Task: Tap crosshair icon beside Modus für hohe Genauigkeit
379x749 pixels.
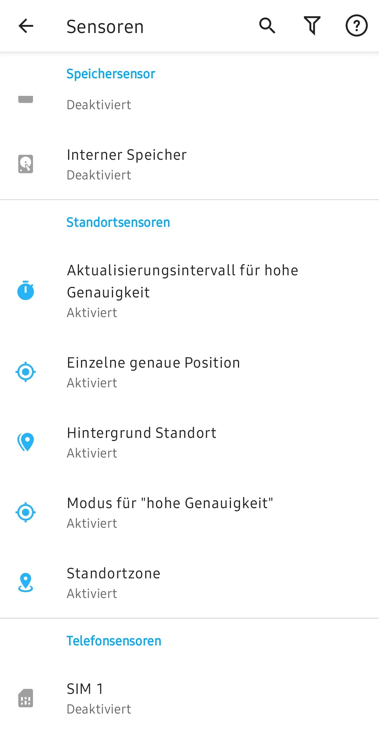Action: (26, 512)
